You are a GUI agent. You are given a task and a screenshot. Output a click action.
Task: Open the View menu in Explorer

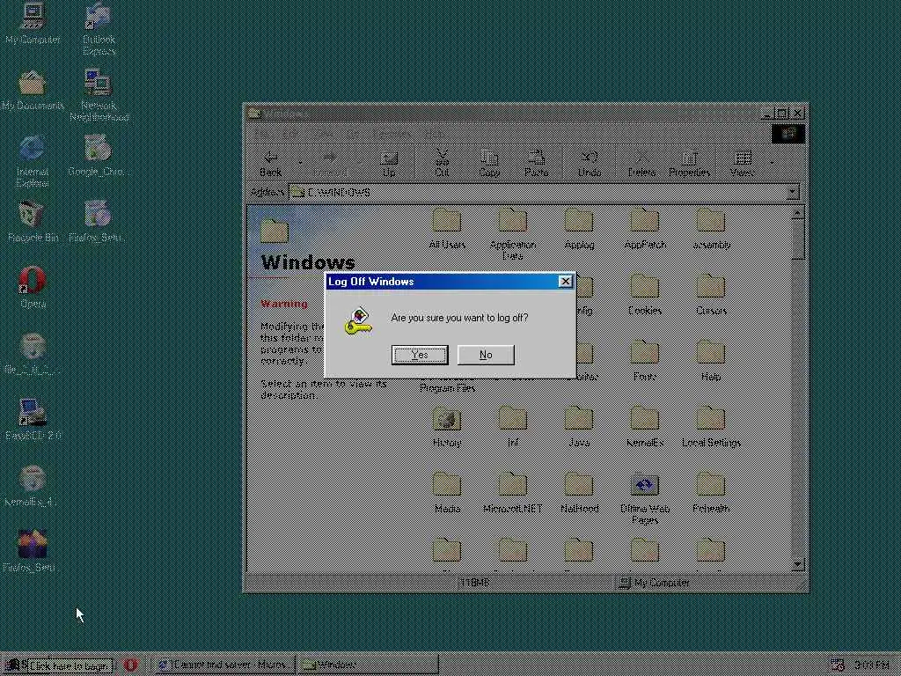click(324, 134)
